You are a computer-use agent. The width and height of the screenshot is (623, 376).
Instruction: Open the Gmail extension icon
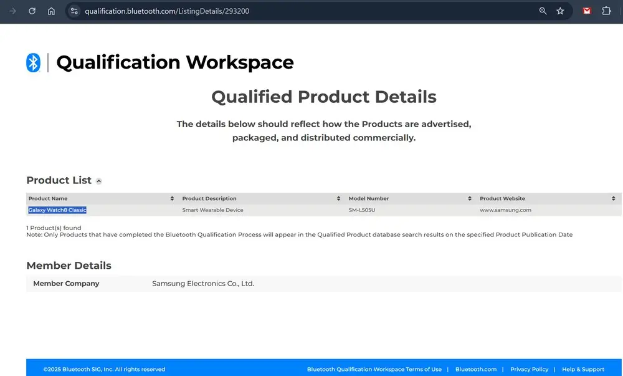(587, 11)
